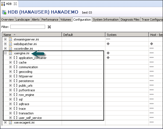This screenshot has height=129, width=163.
Task: Open the Diagnosis Files tab
Action: (130, 20)
